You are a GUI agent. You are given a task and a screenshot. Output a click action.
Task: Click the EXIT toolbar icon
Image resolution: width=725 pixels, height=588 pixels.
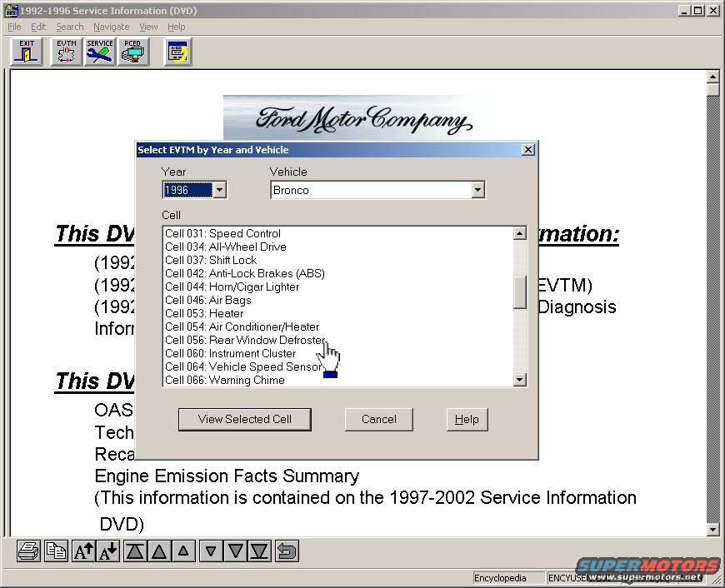pyautogui.click(x=27, y=52)
